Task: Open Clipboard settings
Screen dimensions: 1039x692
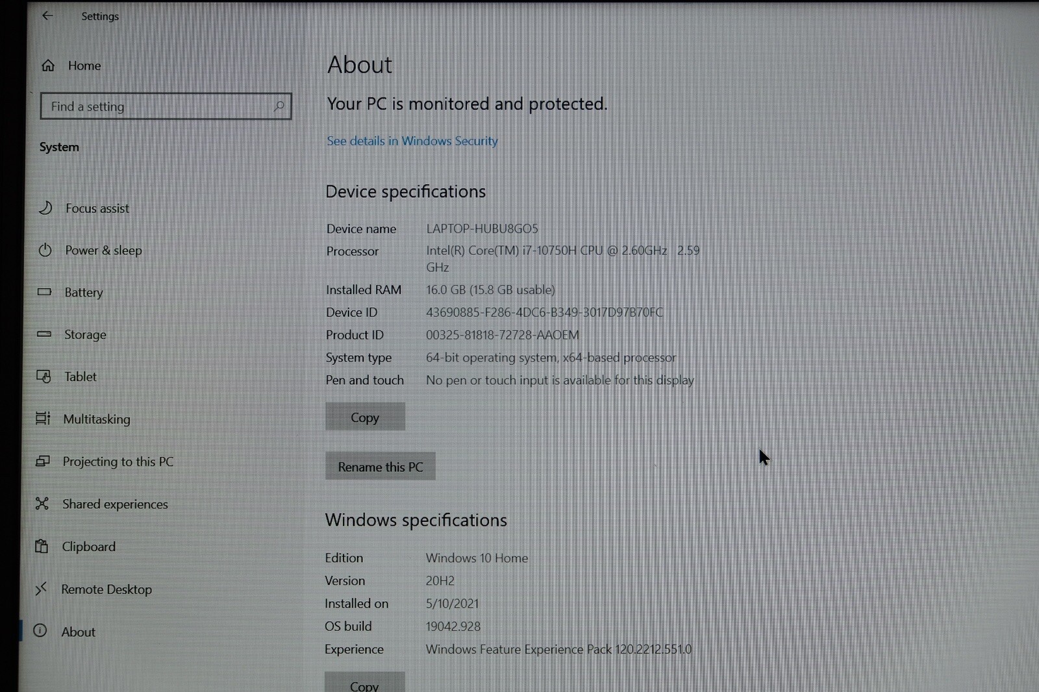Action: coord(89,547)
